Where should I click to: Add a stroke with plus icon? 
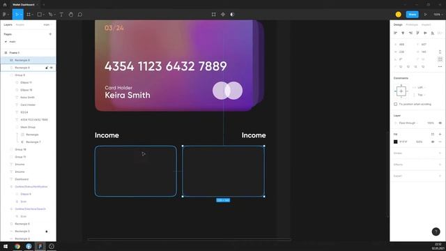click(440, 153)
